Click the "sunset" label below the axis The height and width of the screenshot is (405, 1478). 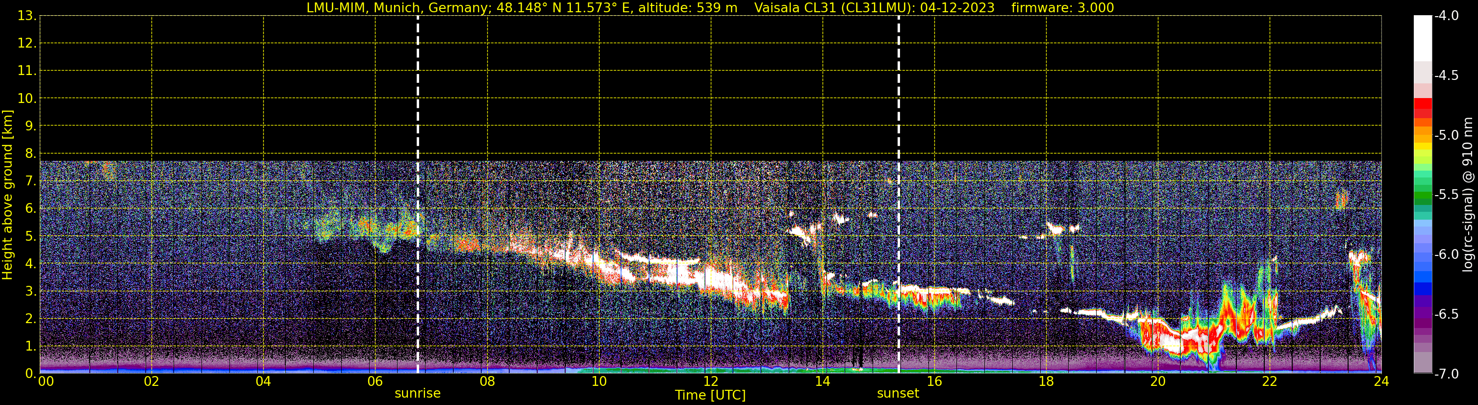[x=898, y=394]
